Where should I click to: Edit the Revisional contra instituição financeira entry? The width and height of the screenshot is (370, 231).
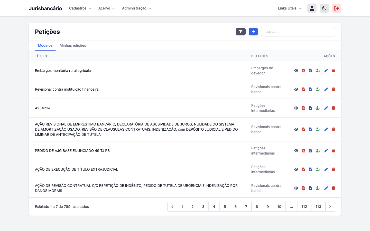326,89
